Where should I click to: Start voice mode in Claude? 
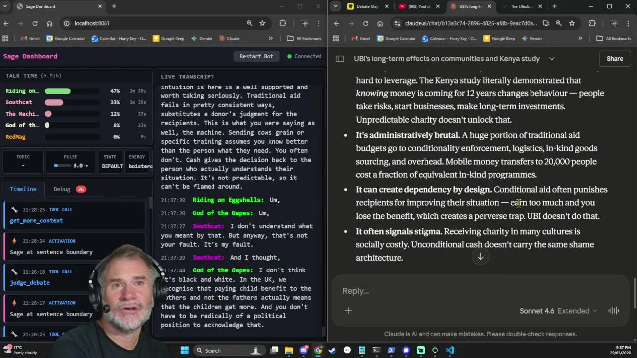(x=614, y=311)
